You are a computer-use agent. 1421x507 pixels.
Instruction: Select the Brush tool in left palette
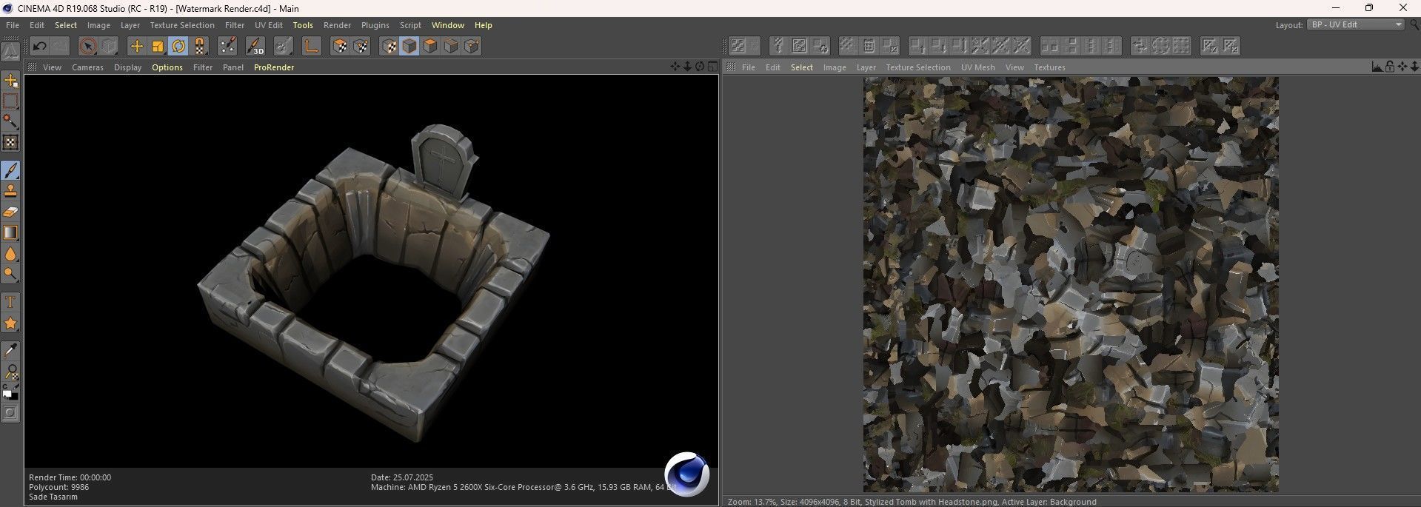(x=10, y=170)
